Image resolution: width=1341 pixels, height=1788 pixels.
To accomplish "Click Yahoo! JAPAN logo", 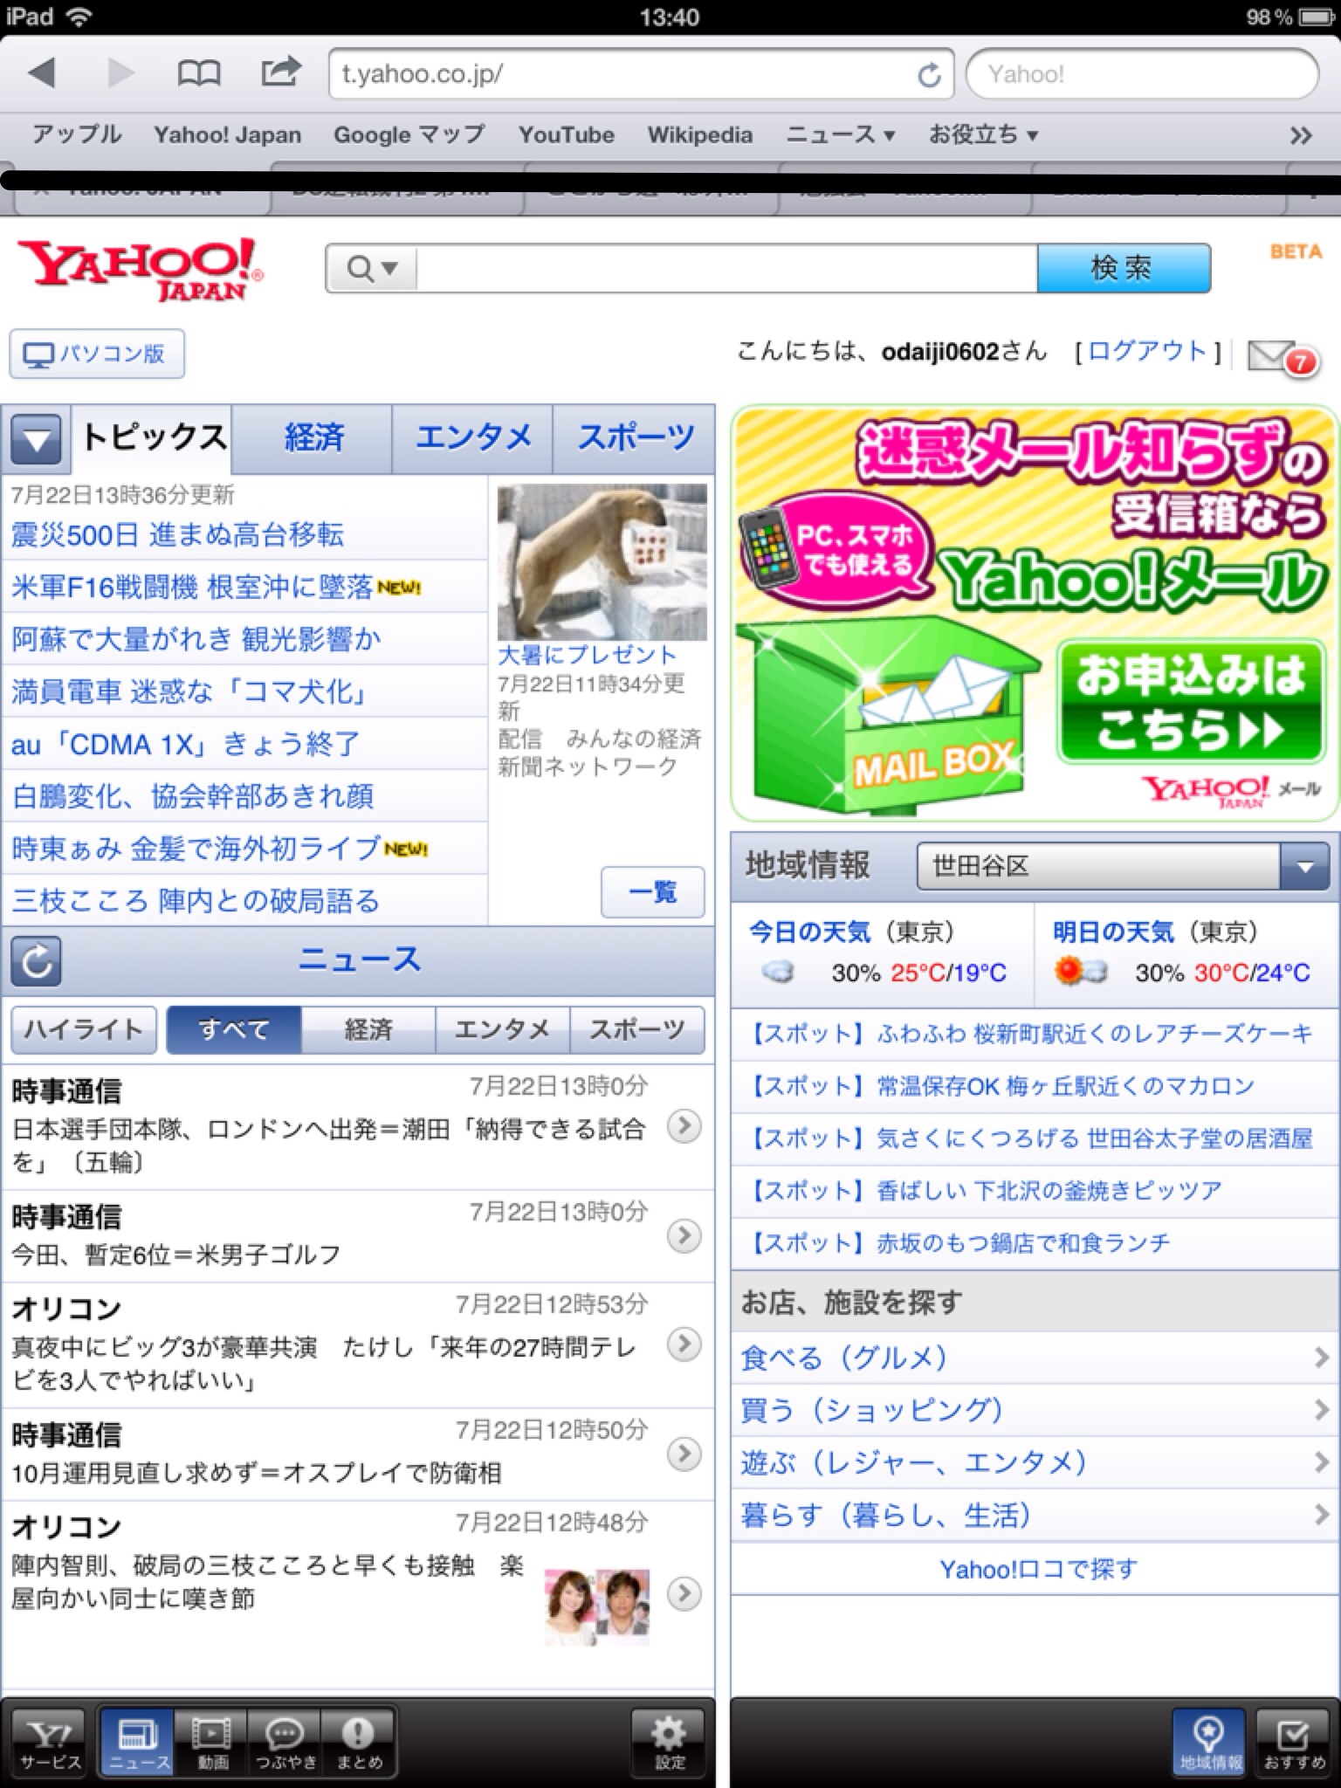I will 140,270.
